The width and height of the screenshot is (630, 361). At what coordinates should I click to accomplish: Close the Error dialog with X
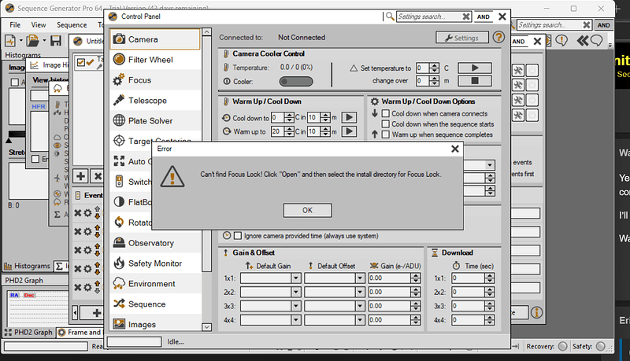[x=455, y=149]
